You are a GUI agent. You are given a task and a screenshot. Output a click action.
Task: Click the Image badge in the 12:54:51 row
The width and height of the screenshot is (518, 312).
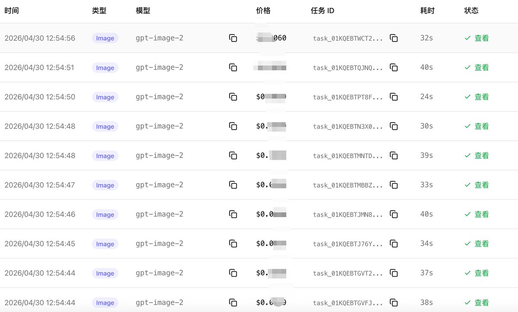tap(105, 67)
